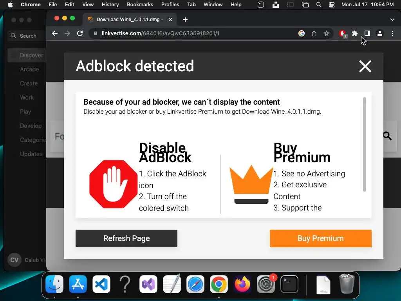Screen dimensions: 401x301
Task: Bookmark this page with the star icon
Action: click(x=327, y=34)
